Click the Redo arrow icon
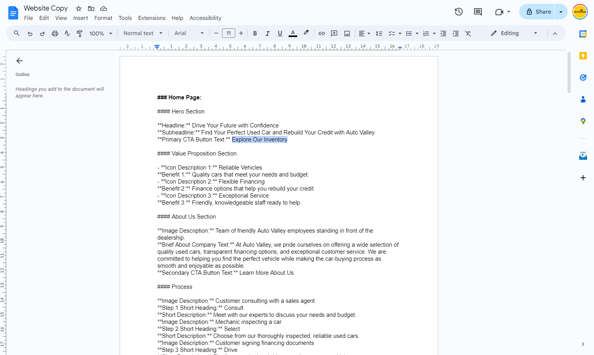 [42, 34]
